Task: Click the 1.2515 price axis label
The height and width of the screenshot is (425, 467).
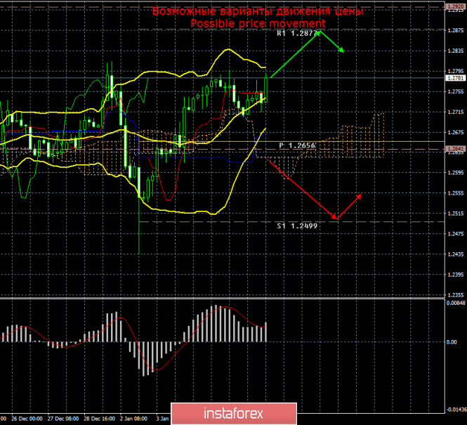Action: (x=456, y=214)
